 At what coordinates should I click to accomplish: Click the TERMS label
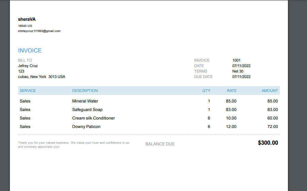click(x=201, y=71)
